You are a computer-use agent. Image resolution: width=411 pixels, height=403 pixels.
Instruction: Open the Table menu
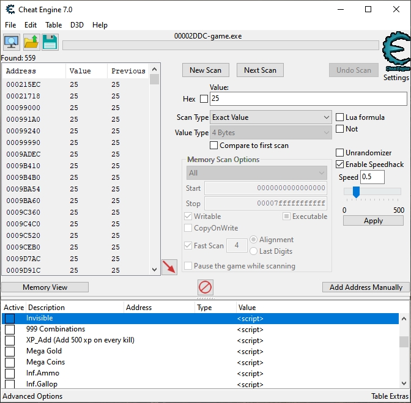(x=53, y=25)
